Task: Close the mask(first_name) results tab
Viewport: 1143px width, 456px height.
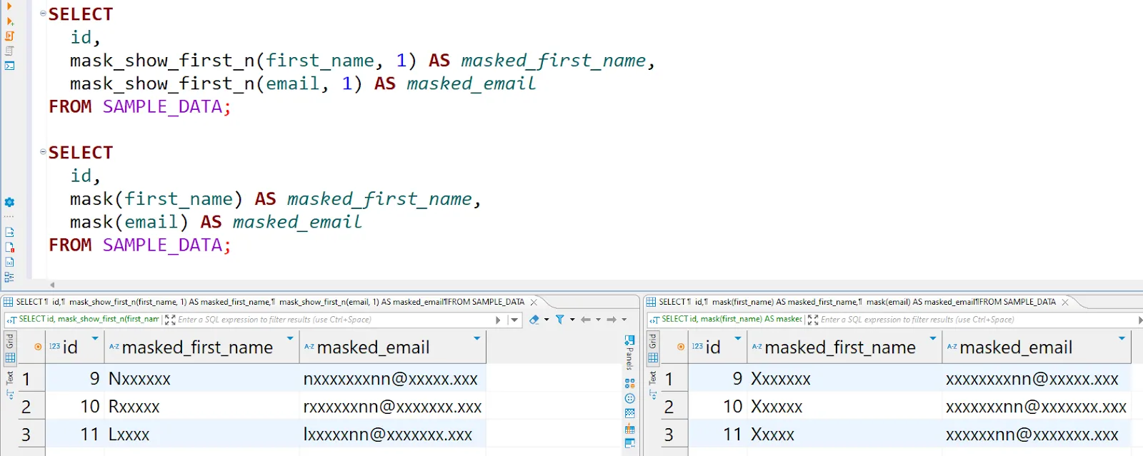Action: 1065,303
